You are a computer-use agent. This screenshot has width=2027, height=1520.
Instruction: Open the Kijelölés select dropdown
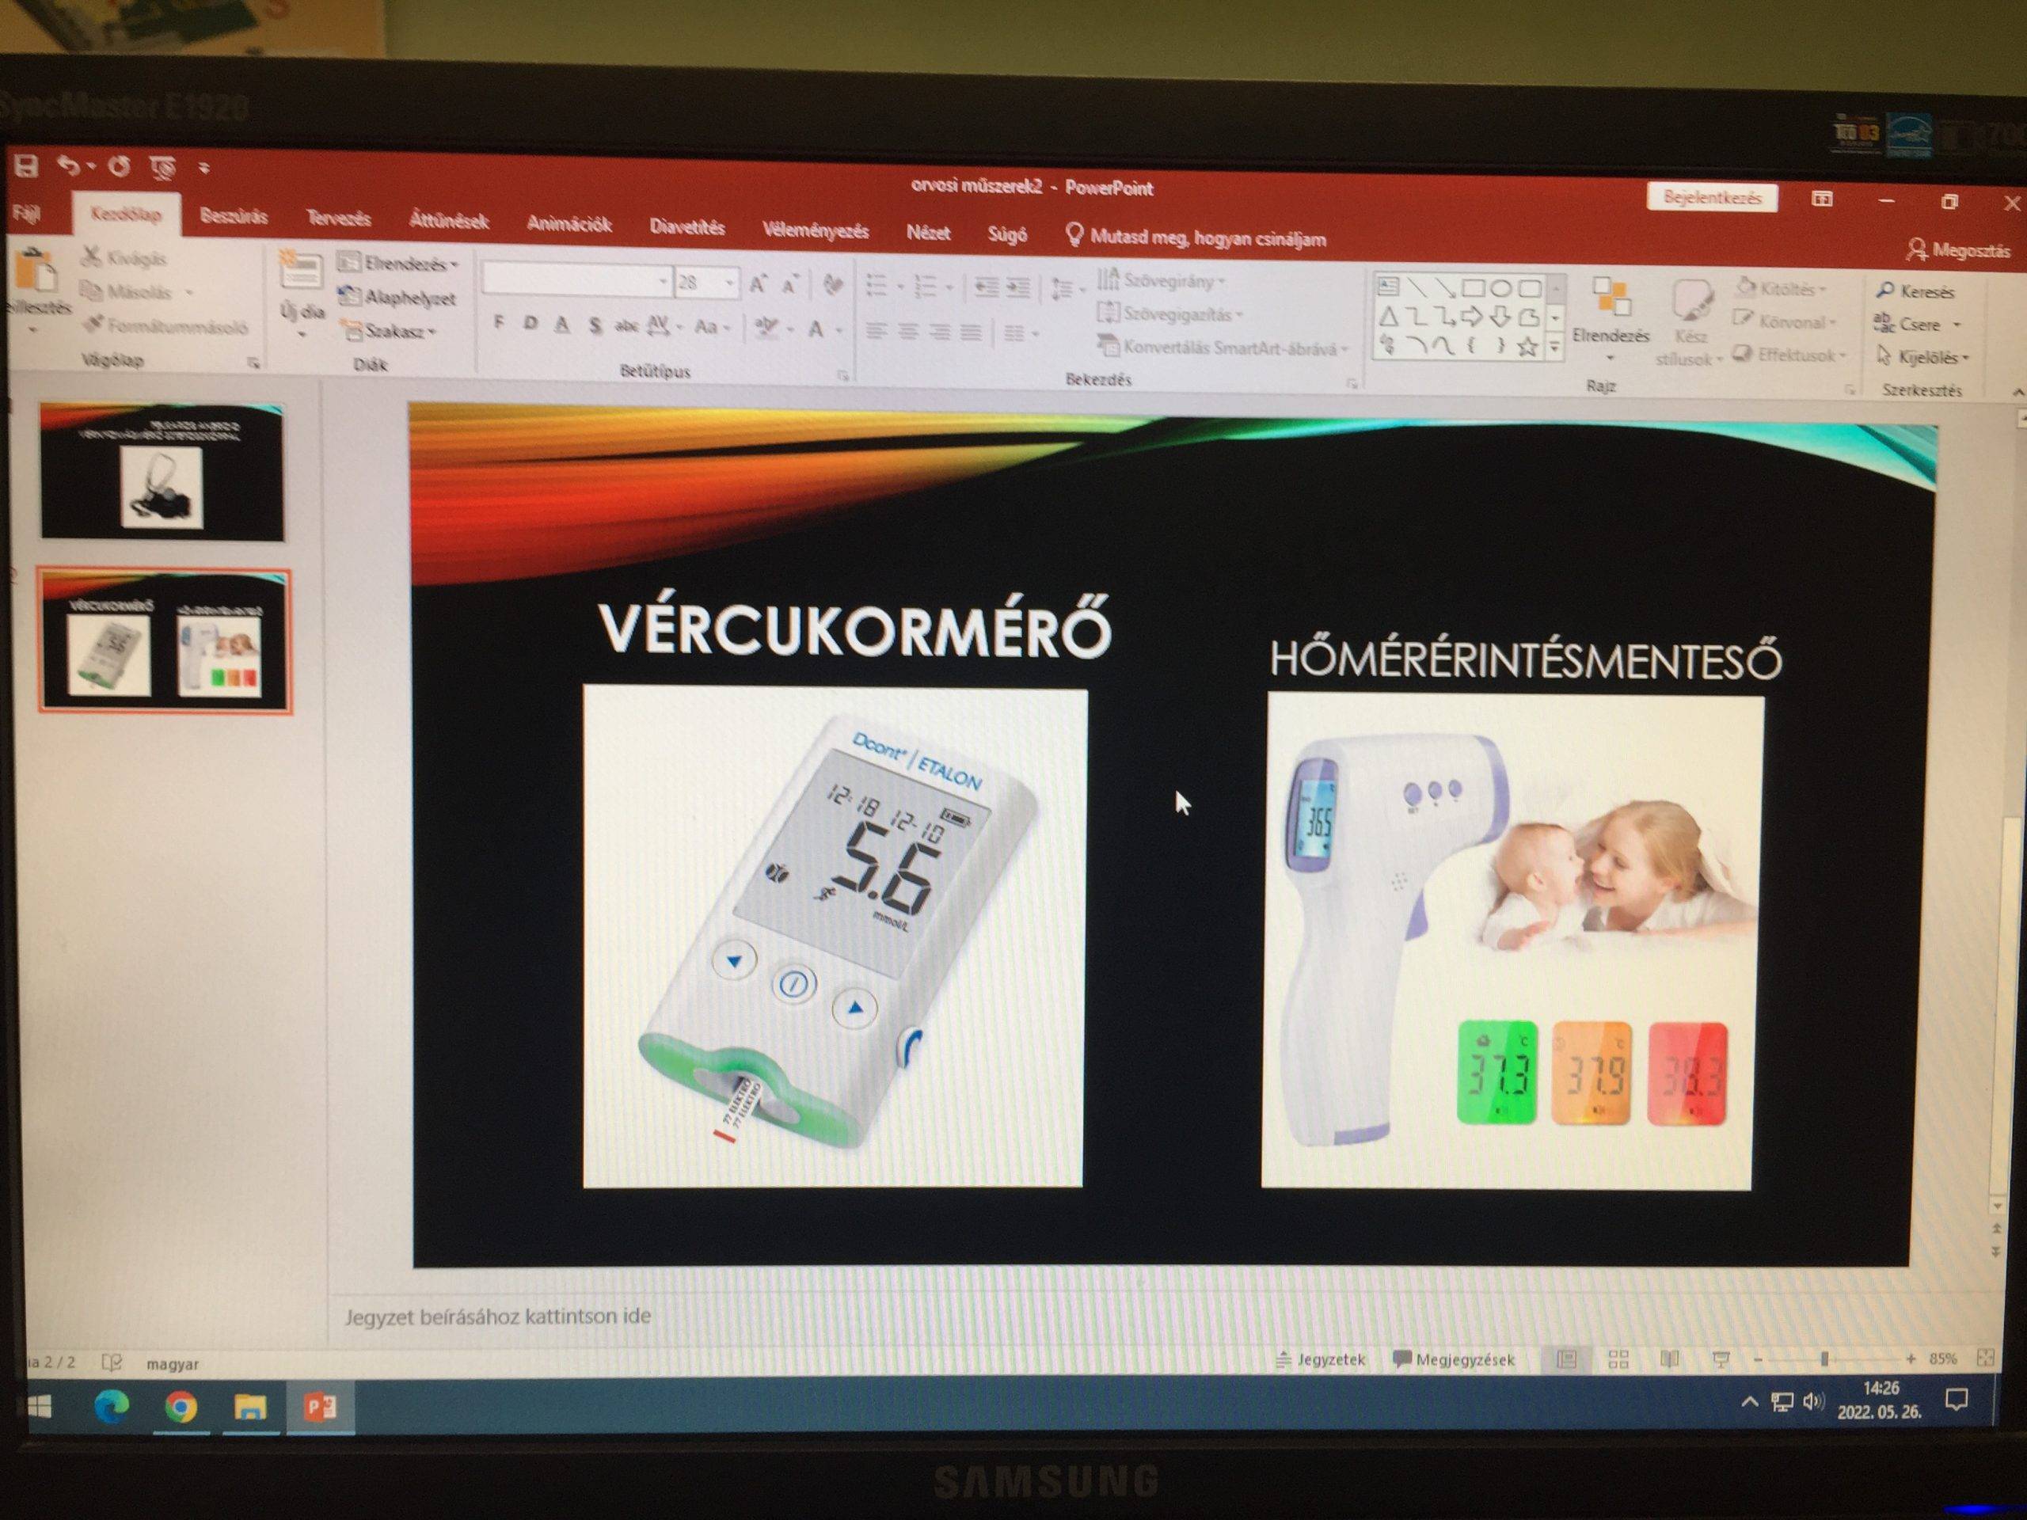(x=1922, y=357)
